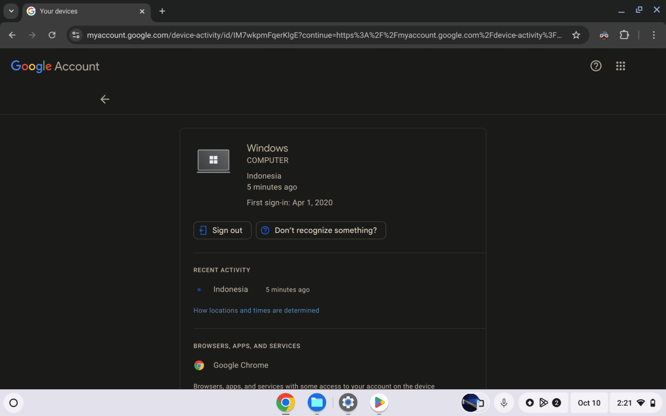This screenshot has height=416, width=666.
Task: Click the Google Account help icon
Action: (x=596, y=66)
